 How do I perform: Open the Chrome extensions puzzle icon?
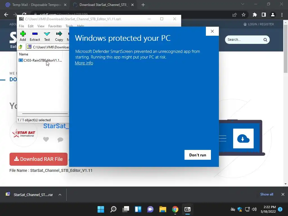pos(255,15)
